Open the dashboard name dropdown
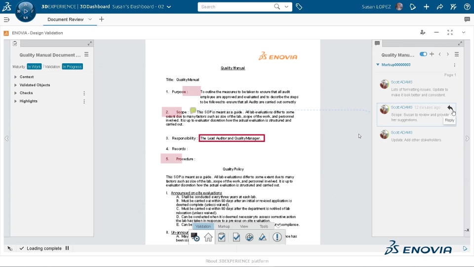The image size is (474, 267). pyautogui.click(x=169, y=6)
